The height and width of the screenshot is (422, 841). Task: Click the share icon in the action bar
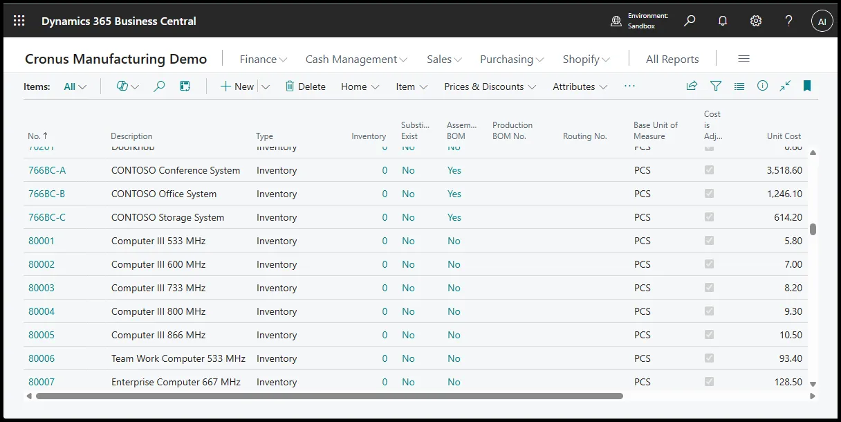click(692, 86)
